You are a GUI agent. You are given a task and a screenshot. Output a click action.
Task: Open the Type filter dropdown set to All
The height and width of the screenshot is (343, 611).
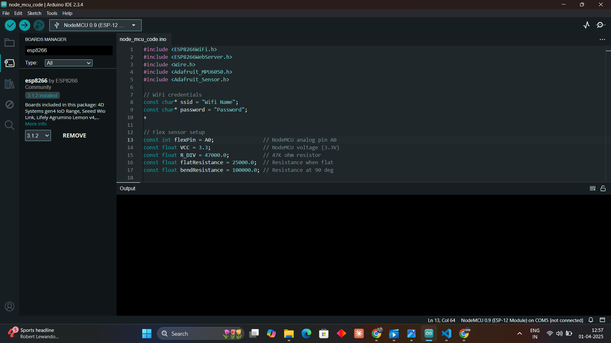coord(69,63)
